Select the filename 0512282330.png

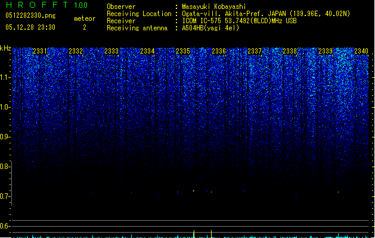tap(30, 15)
